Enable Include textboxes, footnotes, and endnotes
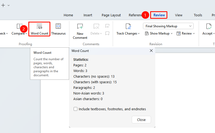The width and height of the screenshot is (215, 133). coord(76,109)
